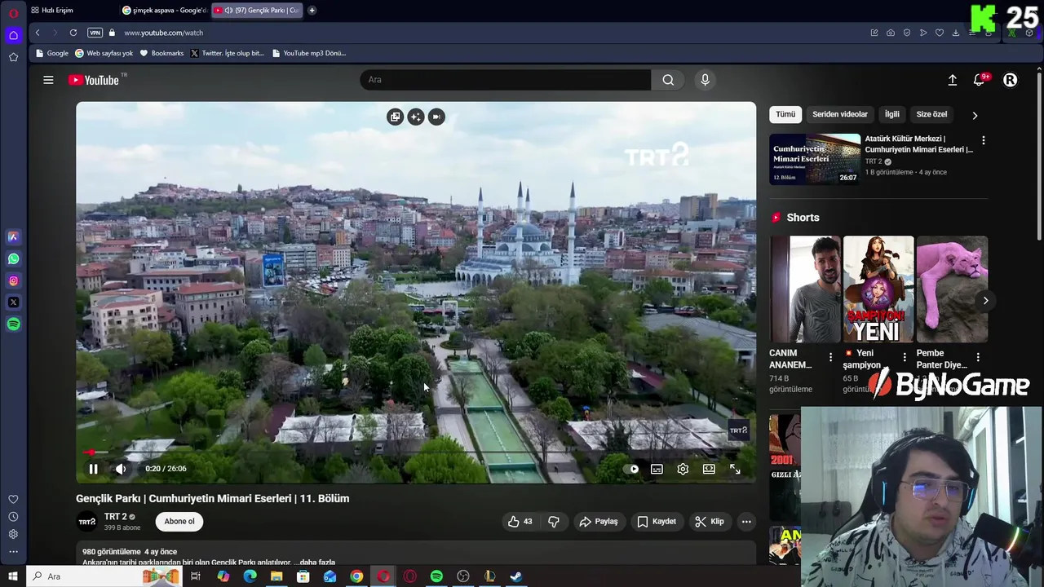Open Opera downloads icon
The width and height of the screenshot is (1044, 587).
956,33
